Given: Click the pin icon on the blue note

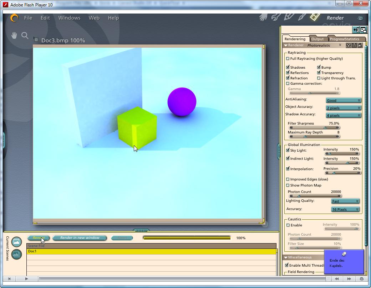Looking at the screenshot, I should 344,254.
